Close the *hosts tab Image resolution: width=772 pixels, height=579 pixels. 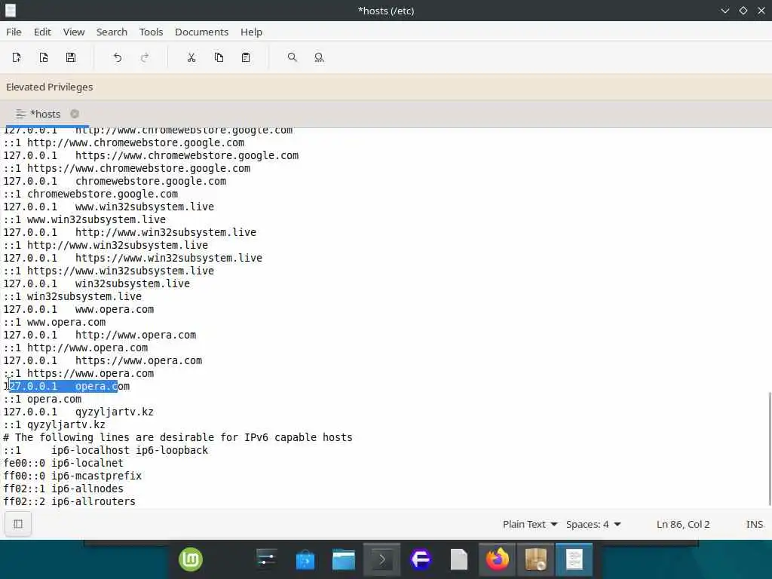pos(75,114)
